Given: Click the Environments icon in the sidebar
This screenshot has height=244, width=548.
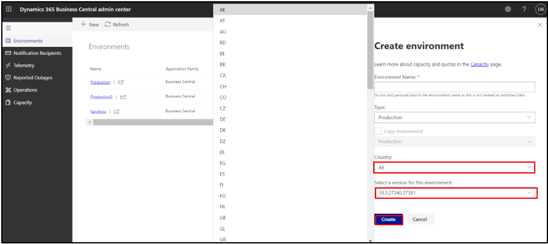Looking at the screenshot, I should click(x=8, y=41).
